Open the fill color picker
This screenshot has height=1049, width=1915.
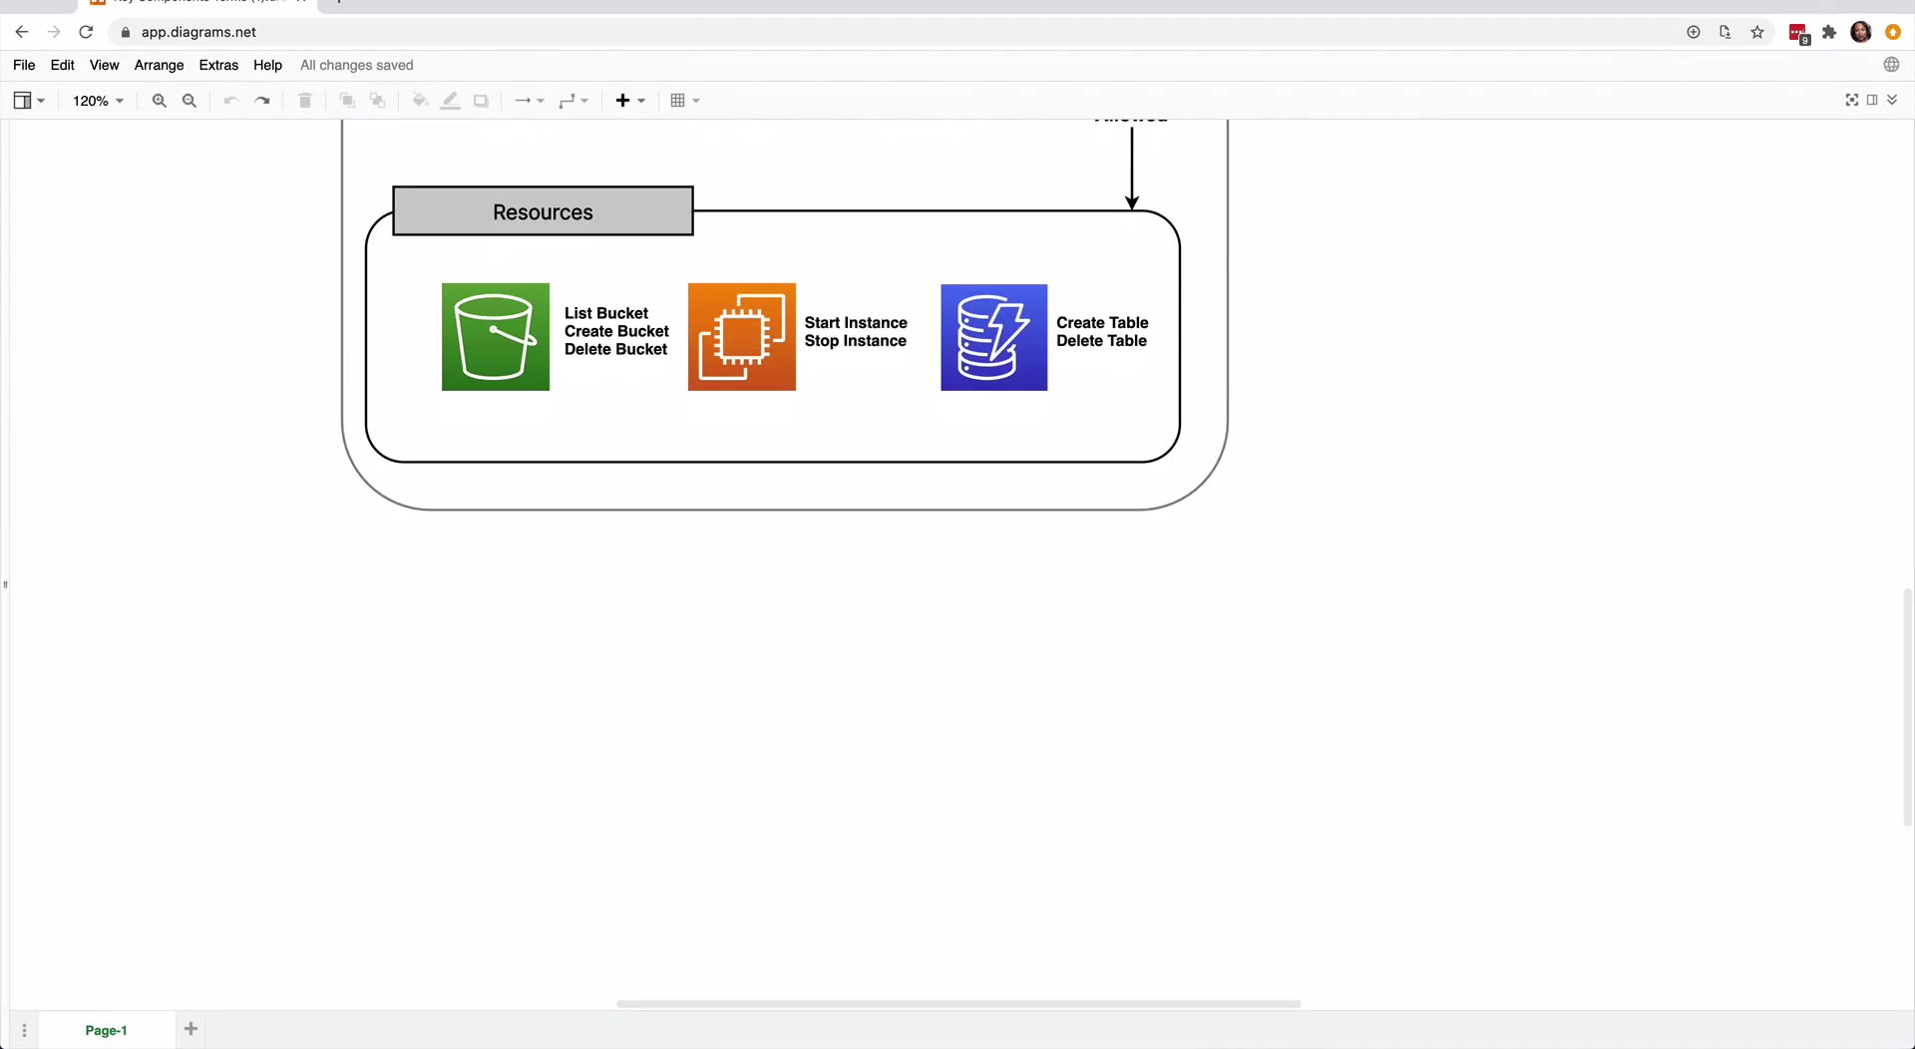coord(420,101)
